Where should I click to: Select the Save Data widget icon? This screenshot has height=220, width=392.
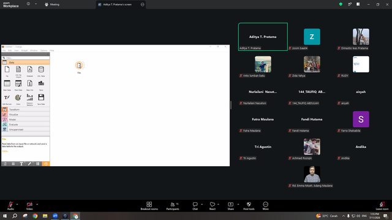tap(41, 97)
